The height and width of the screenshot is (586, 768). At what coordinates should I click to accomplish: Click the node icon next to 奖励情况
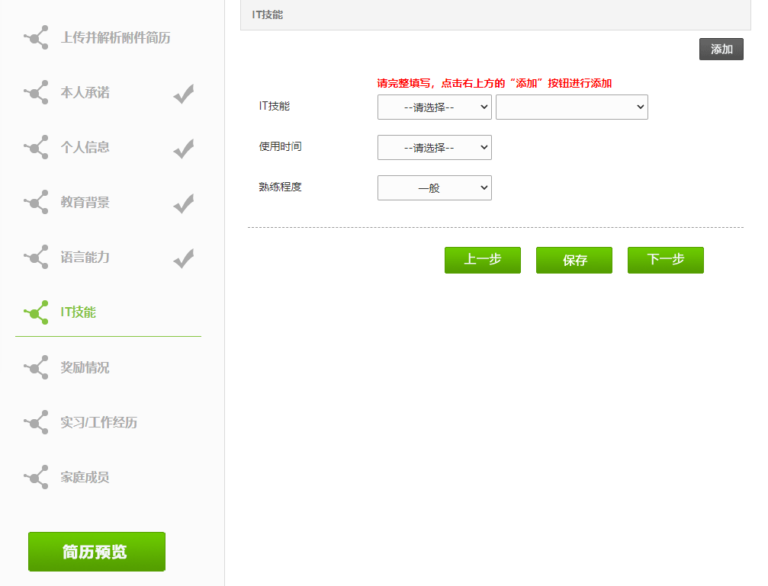[37, 367]
